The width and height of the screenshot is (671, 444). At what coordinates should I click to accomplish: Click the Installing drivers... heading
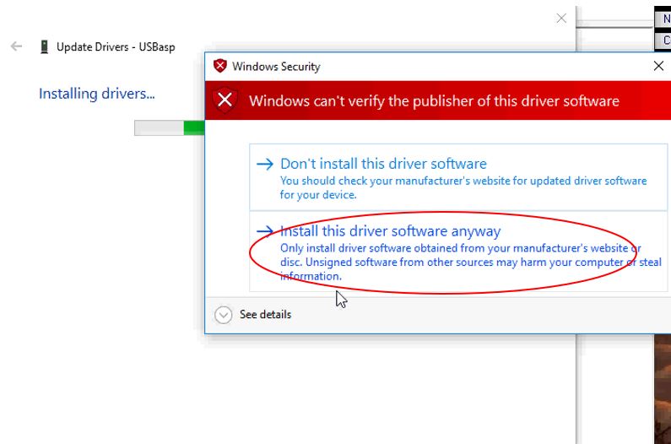pos(97,94)
